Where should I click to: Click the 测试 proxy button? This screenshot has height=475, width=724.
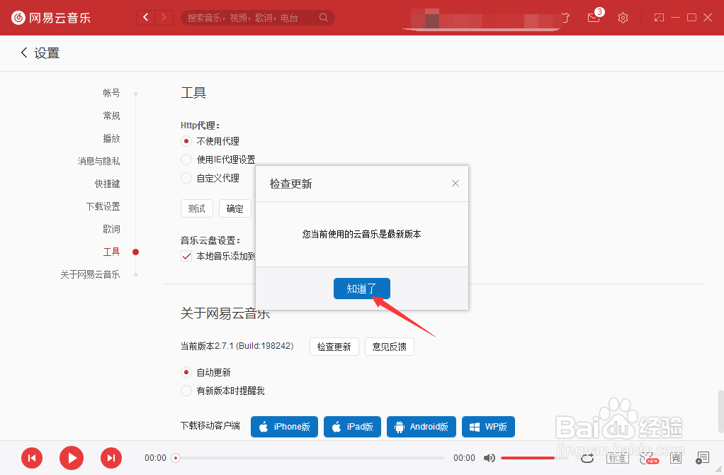point(197,208)
